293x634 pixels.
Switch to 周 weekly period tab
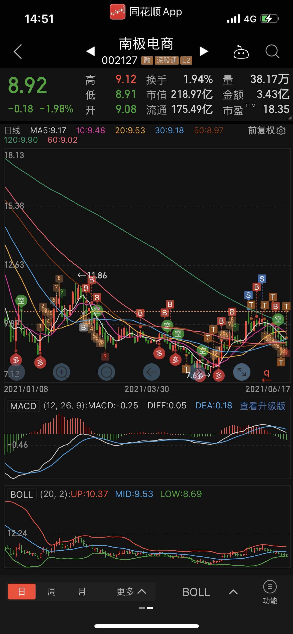click(x=52, y=591)
